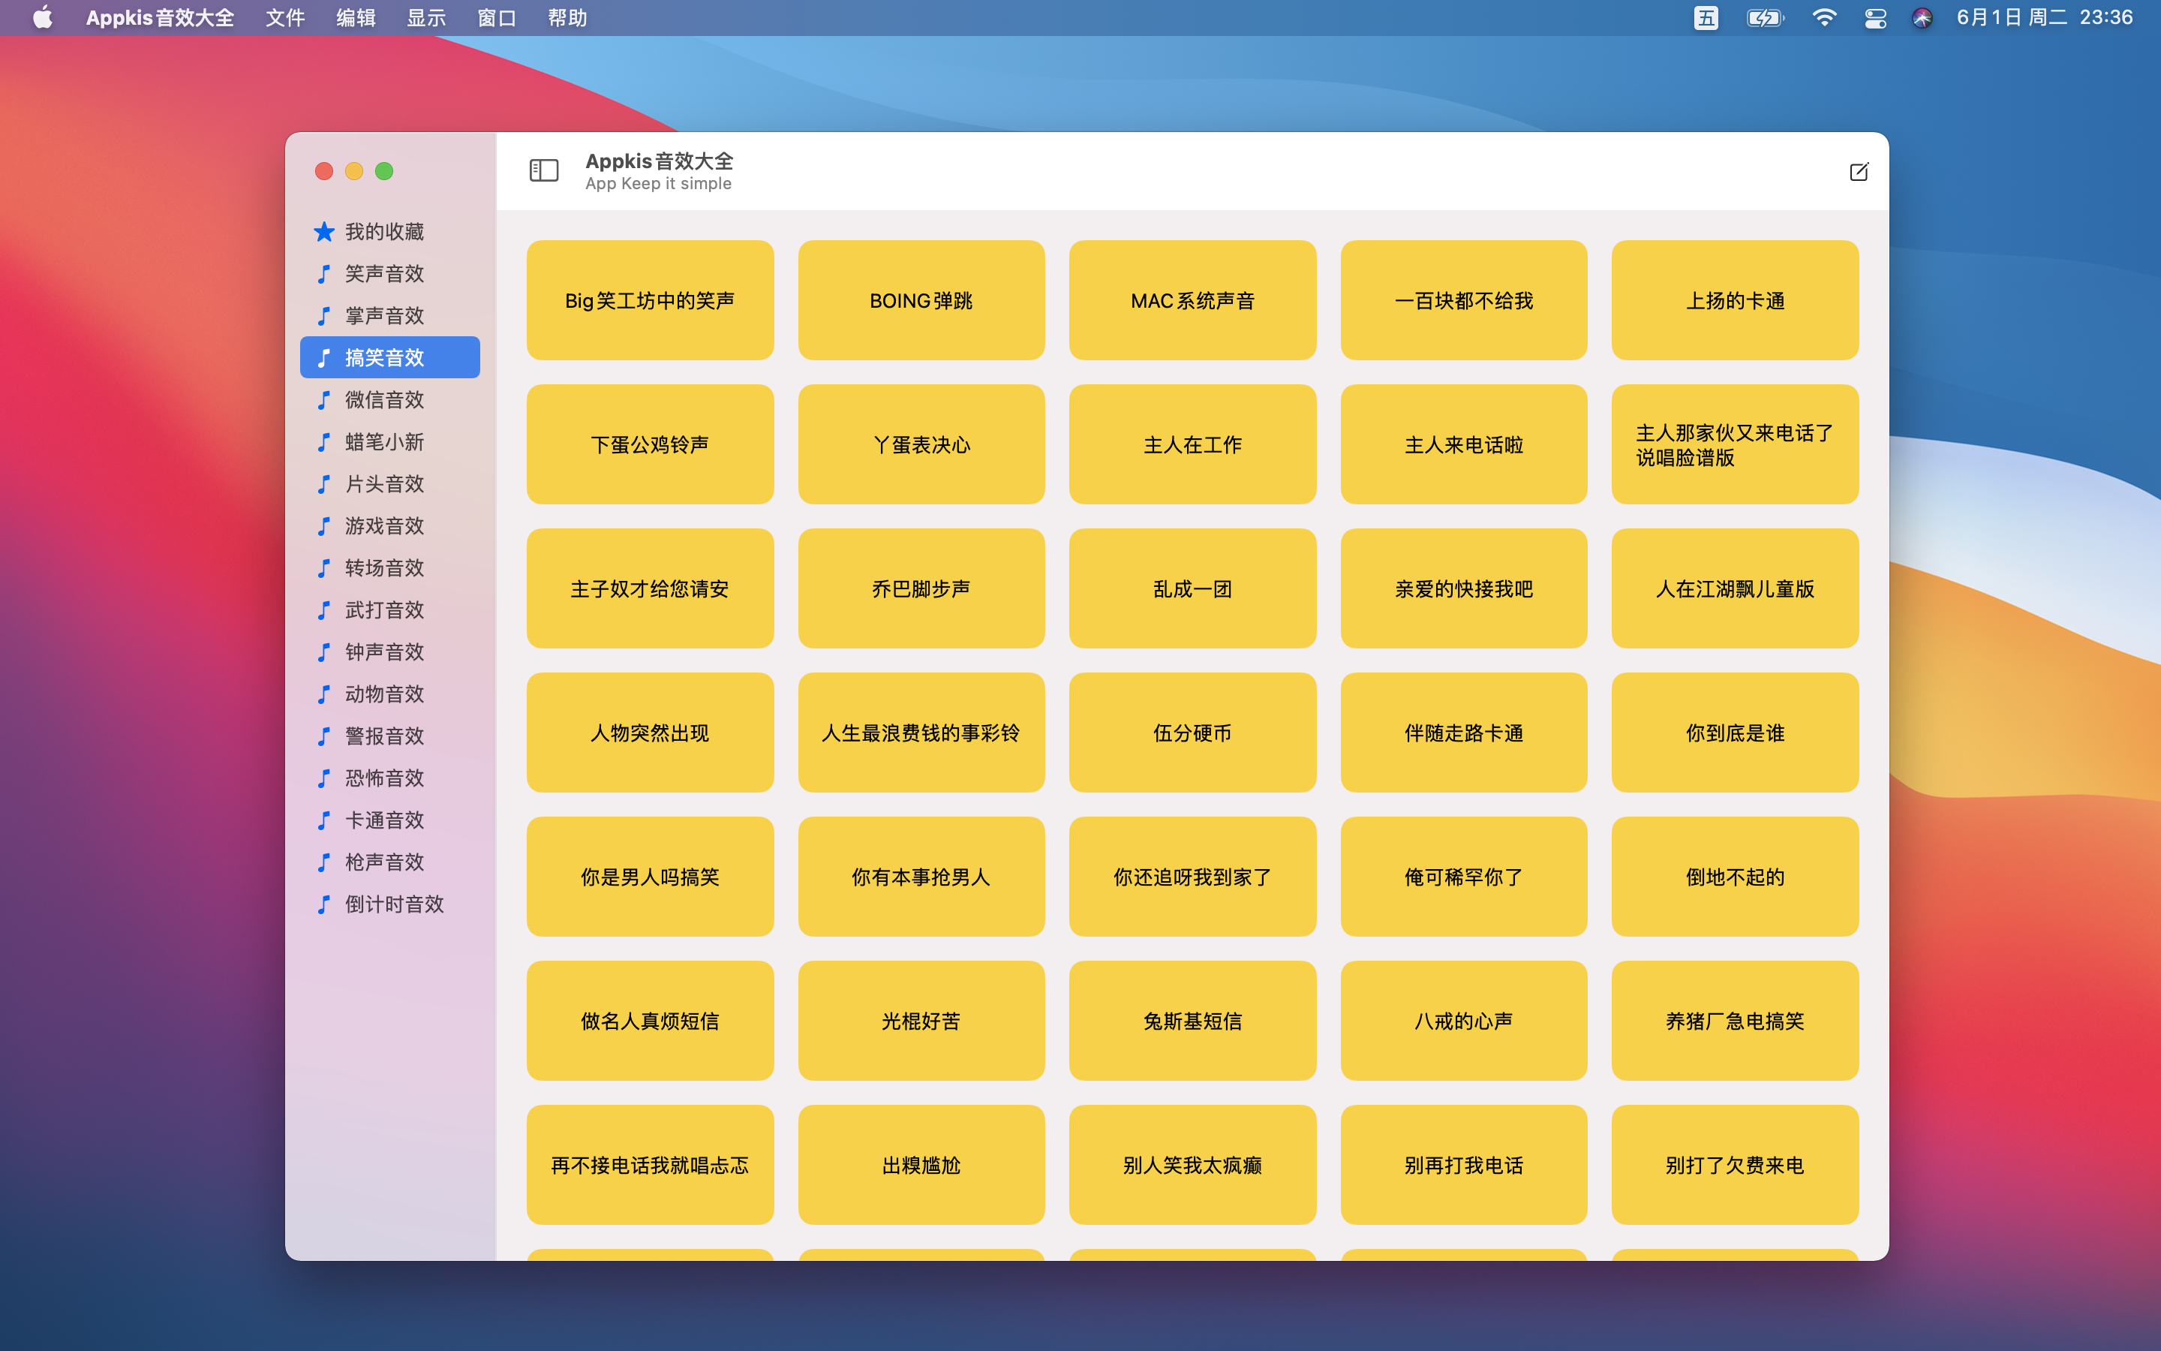Play 人物突然出现 sound
This screenshot has width=2161, height=1351.
click(650, 733)
